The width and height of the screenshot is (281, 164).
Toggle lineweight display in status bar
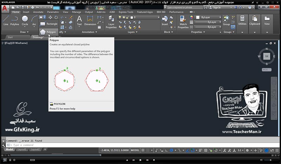[x=201, y=150]
